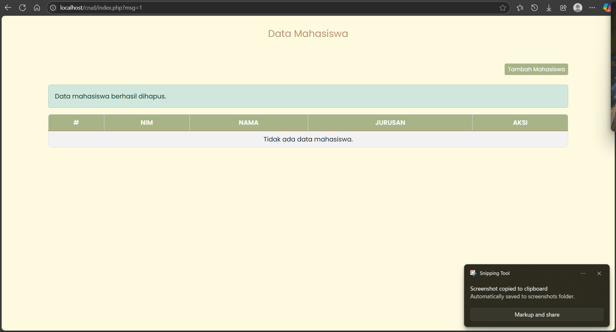This screenshot has height=332, width=616.
Task: Click Markup and share button
Action: coord(537,315)
